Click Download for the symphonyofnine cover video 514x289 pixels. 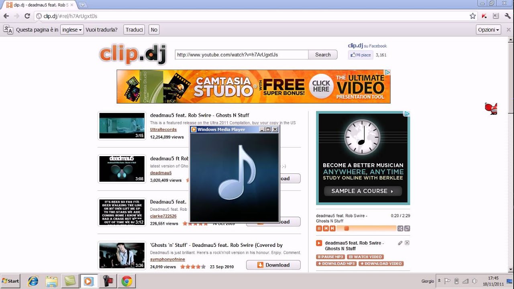[x=273, y=265]
